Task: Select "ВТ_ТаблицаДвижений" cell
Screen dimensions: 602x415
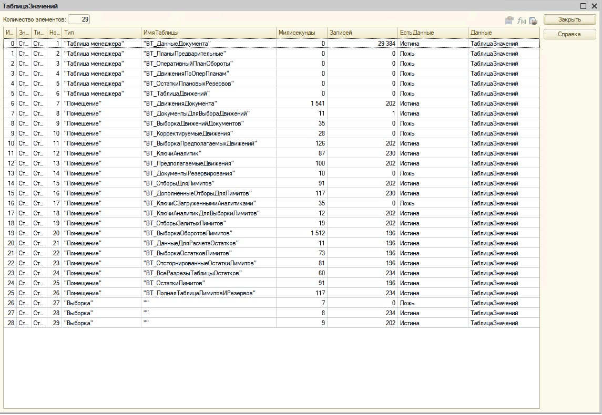Action: pos(209,94)
